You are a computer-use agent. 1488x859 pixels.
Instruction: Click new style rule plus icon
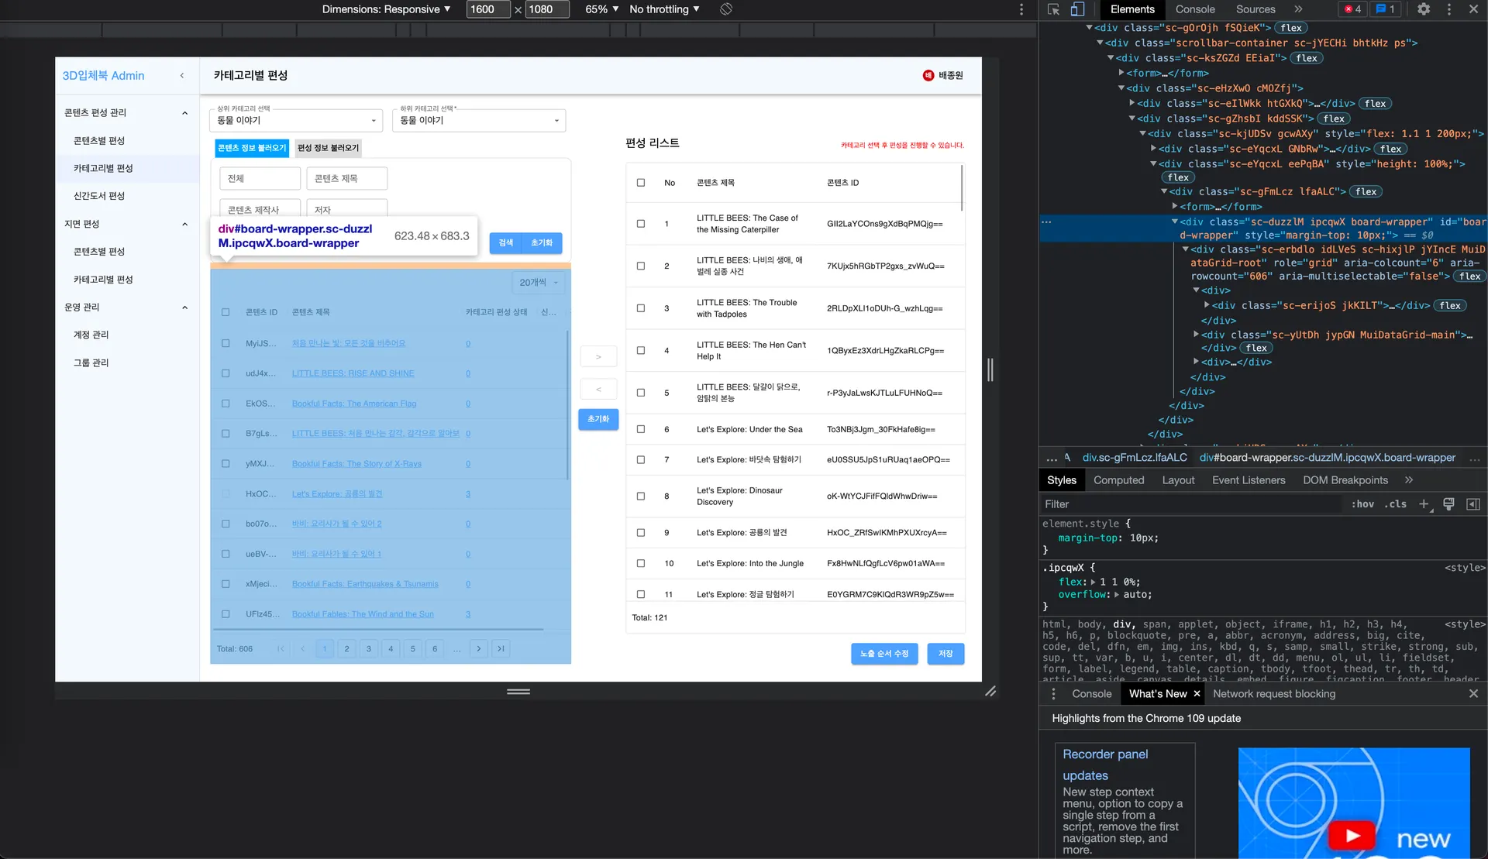coord(1424,504)
